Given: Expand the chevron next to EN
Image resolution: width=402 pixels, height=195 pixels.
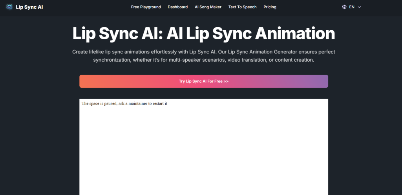Looking at the screenshot, I should pos(359,7).
